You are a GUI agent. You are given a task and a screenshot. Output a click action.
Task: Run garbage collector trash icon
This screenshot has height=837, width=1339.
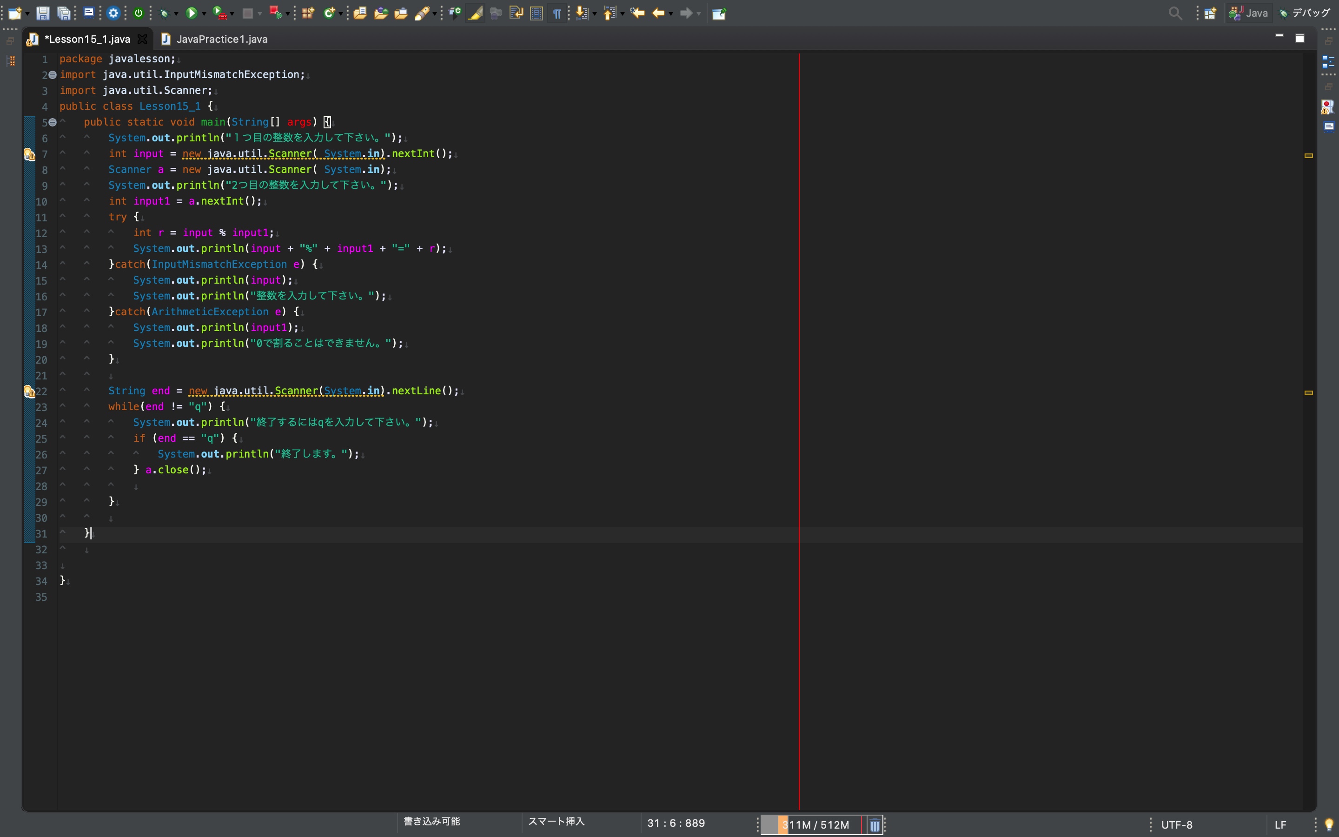pos(874,825)
